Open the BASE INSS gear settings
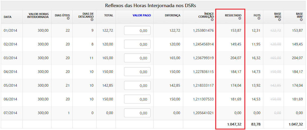Screen dimensions: 307x130 click(x=279, y=20)
